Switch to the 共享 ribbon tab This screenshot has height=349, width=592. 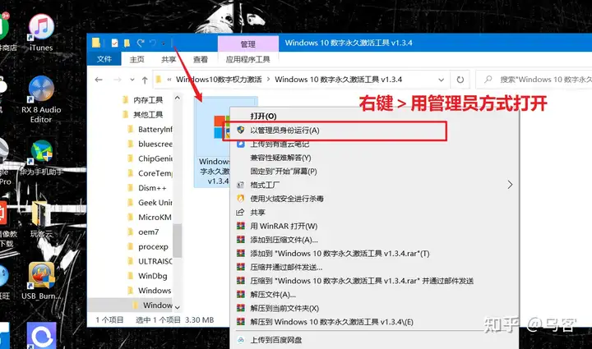click(x=169, y=59)
